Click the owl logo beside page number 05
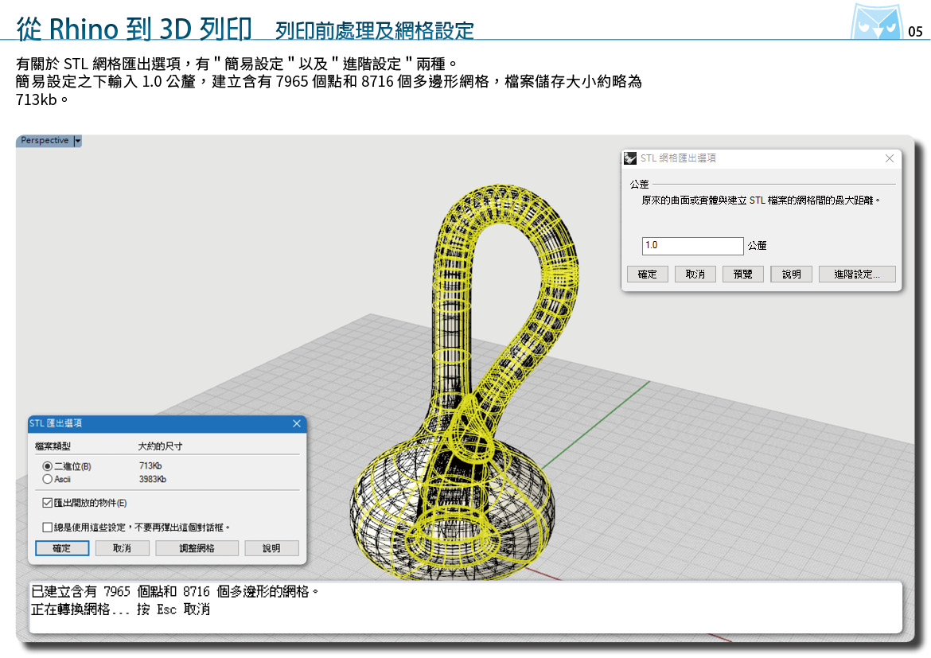This screenshot has width=931, height=658. [x=876, y=22]
